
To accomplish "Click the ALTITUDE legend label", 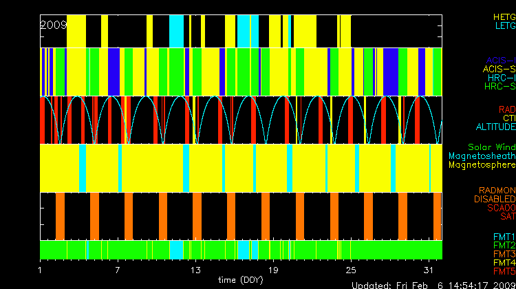I will click(495, 127).
